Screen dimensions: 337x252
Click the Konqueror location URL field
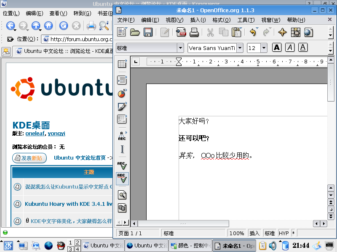(78, 39)
